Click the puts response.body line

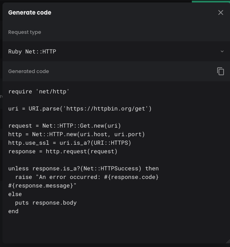point(46,203)
